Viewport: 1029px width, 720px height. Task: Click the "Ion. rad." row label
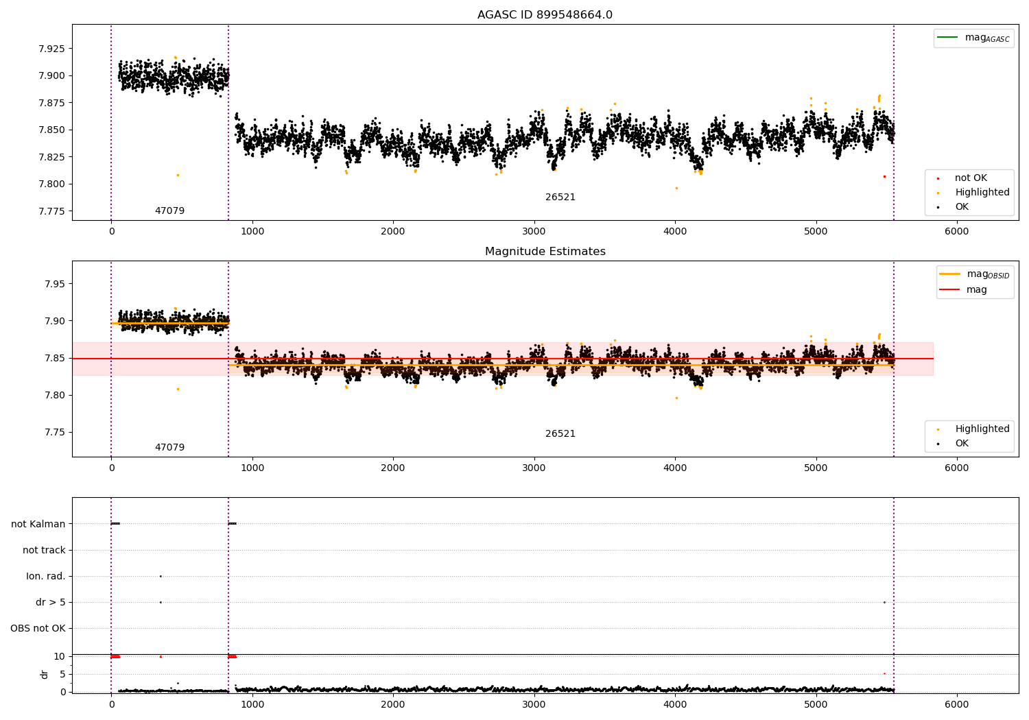[x=46, y=577]
